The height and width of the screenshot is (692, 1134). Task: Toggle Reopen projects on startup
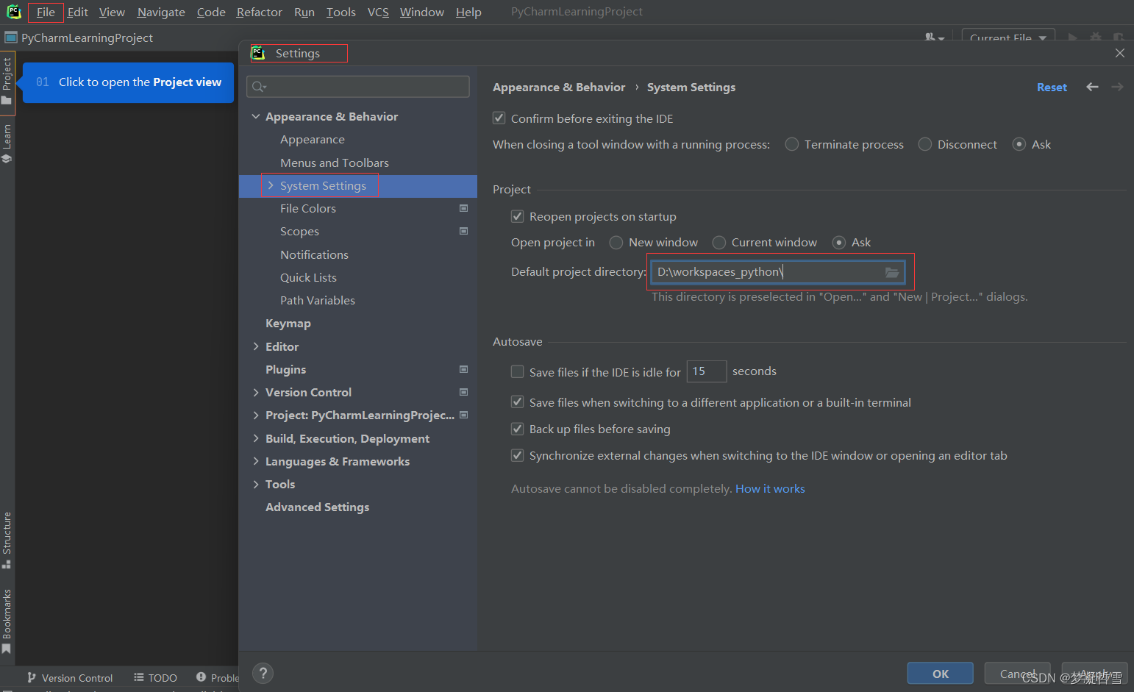[x=517, y=216]
